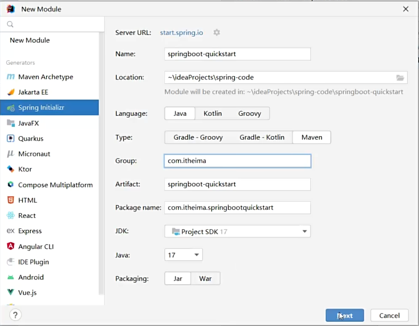Open the Java version 17 dropdown
Viewport: 419px width, 326px height.
click(x=184, y=255)
